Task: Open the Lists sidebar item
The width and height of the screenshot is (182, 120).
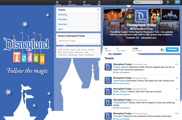Action: pos(78,29)
